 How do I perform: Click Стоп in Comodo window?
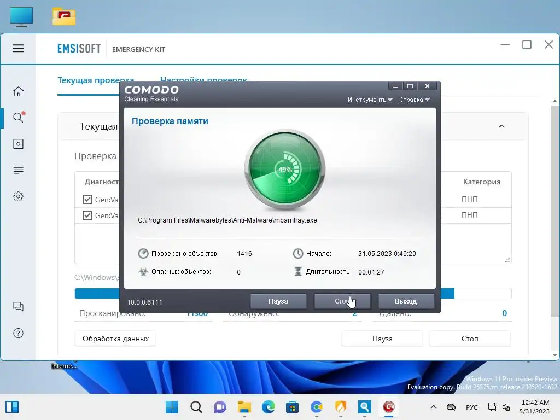click(x=342, y=301)
